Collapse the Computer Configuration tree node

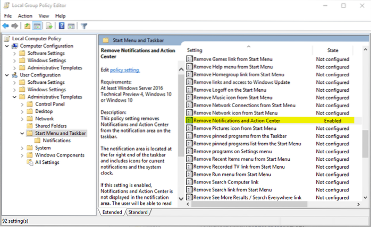6,46
